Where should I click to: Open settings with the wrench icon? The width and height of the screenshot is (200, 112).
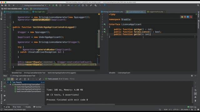pos(91,5)
